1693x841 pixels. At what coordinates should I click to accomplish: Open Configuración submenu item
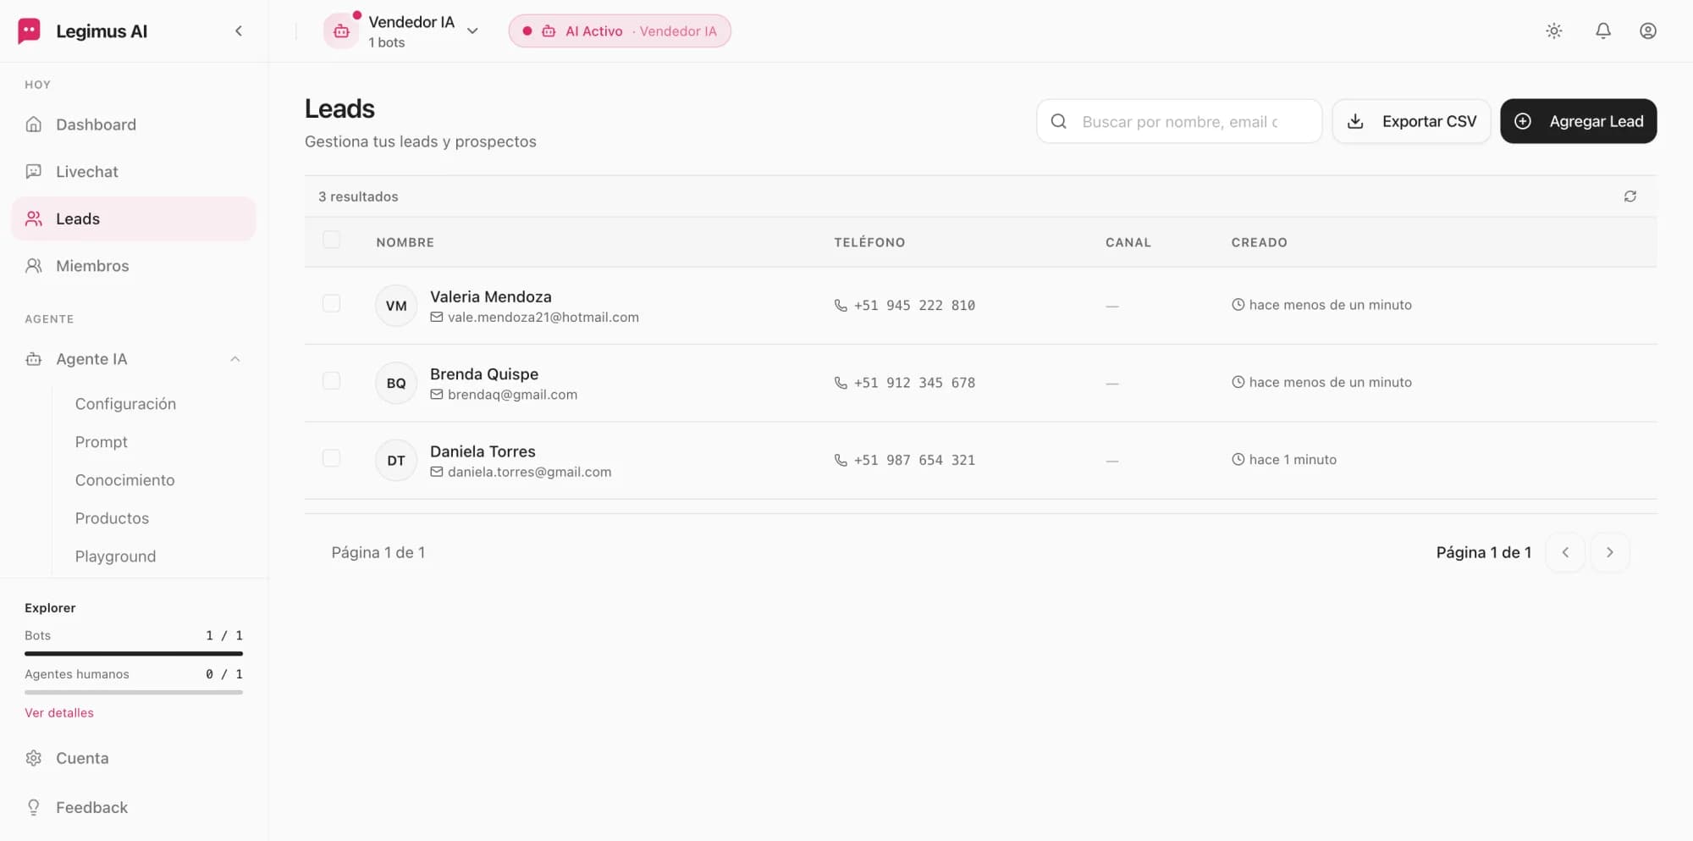click(125, 404)
